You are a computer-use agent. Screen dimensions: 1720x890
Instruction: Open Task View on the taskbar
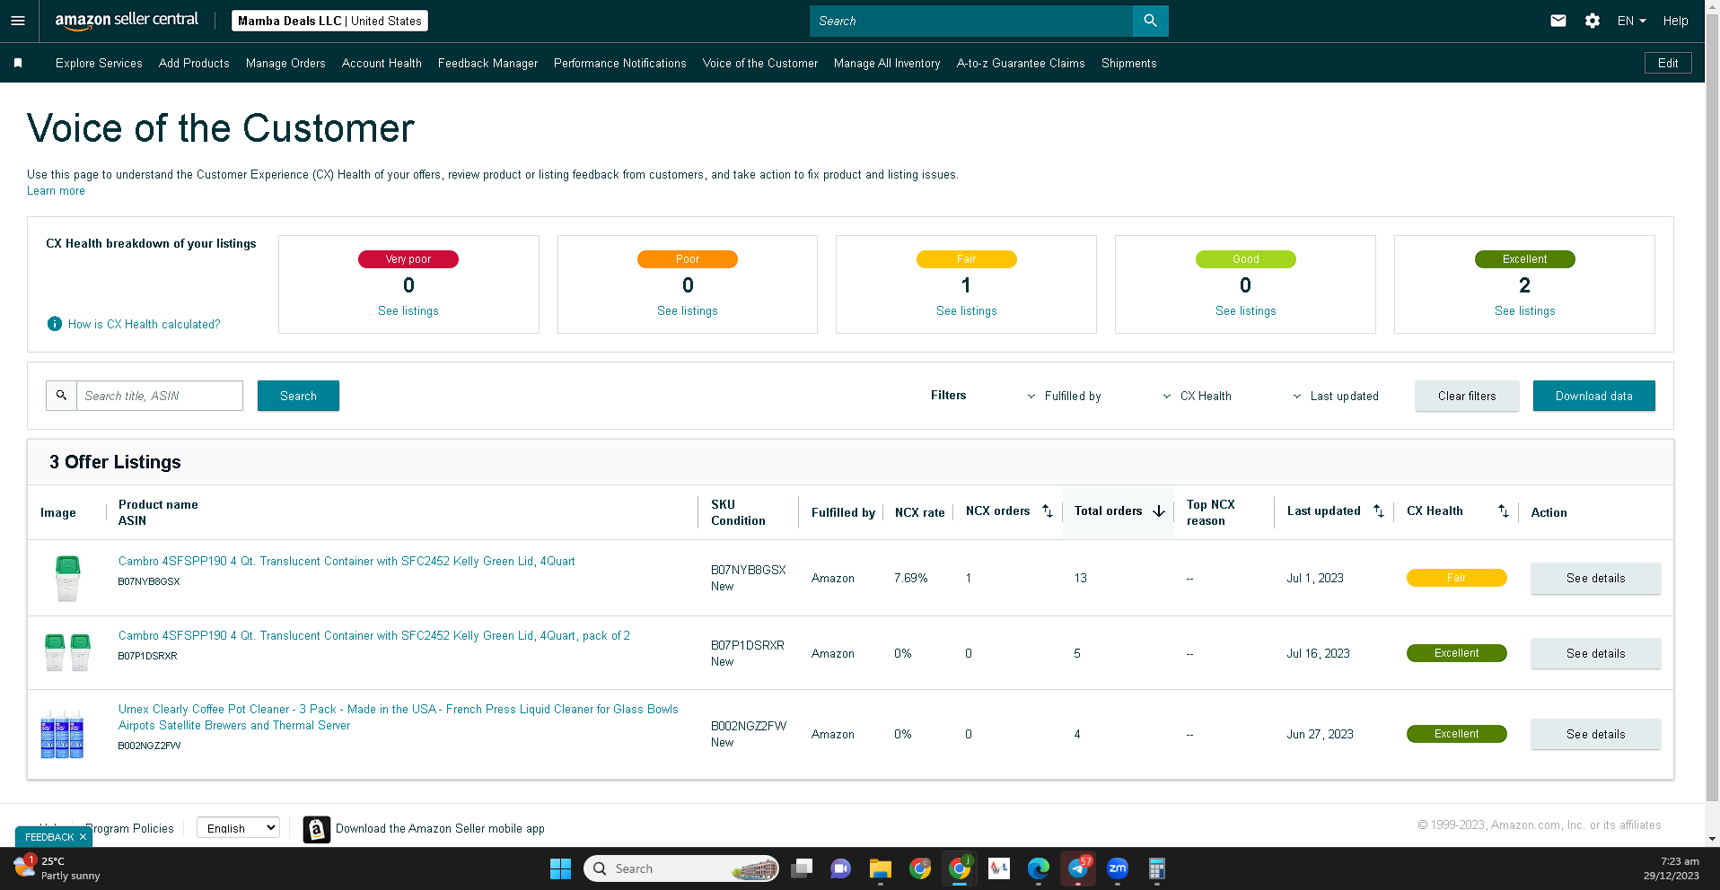tap(802, 868)
